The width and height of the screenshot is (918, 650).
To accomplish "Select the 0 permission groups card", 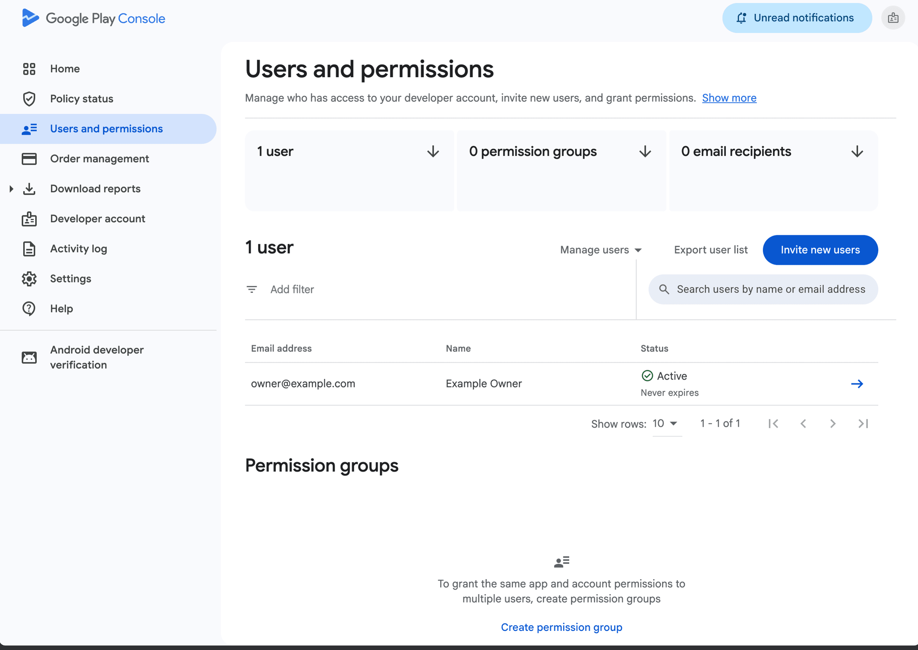I will click(561, 171).
